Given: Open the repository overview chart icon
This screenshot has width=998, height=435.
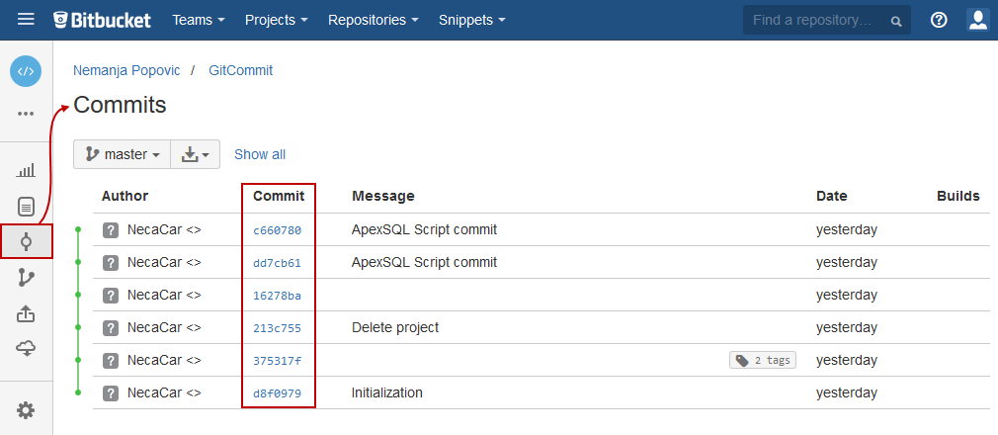Looking at the screenshot, I should [x=26, y=171].
